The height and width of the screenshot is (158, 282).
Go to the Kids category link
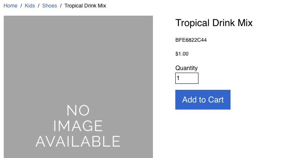point(30,6)
